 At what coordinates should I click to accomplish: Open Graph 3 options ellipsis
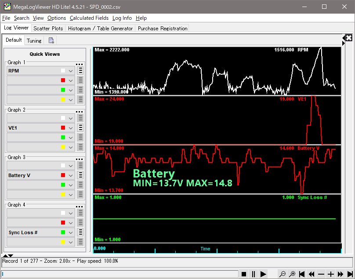coord(79,159)
